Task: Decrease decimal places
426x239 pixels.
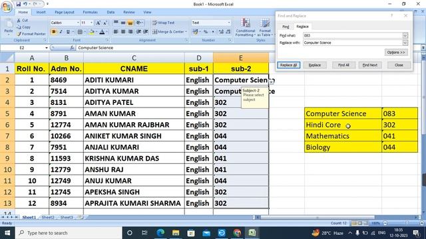Action: 228,32
